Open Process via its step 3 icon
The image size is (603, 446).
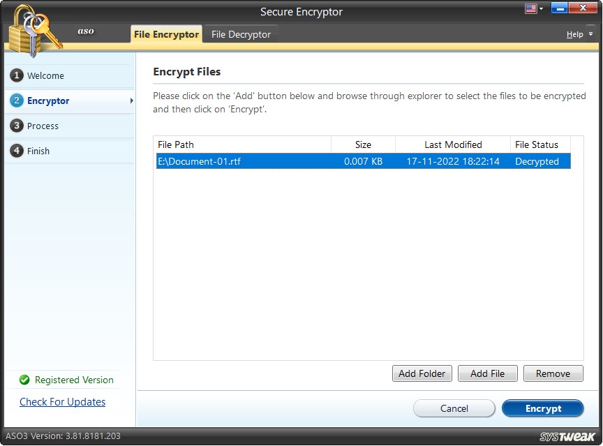click(x=17, y=126)
